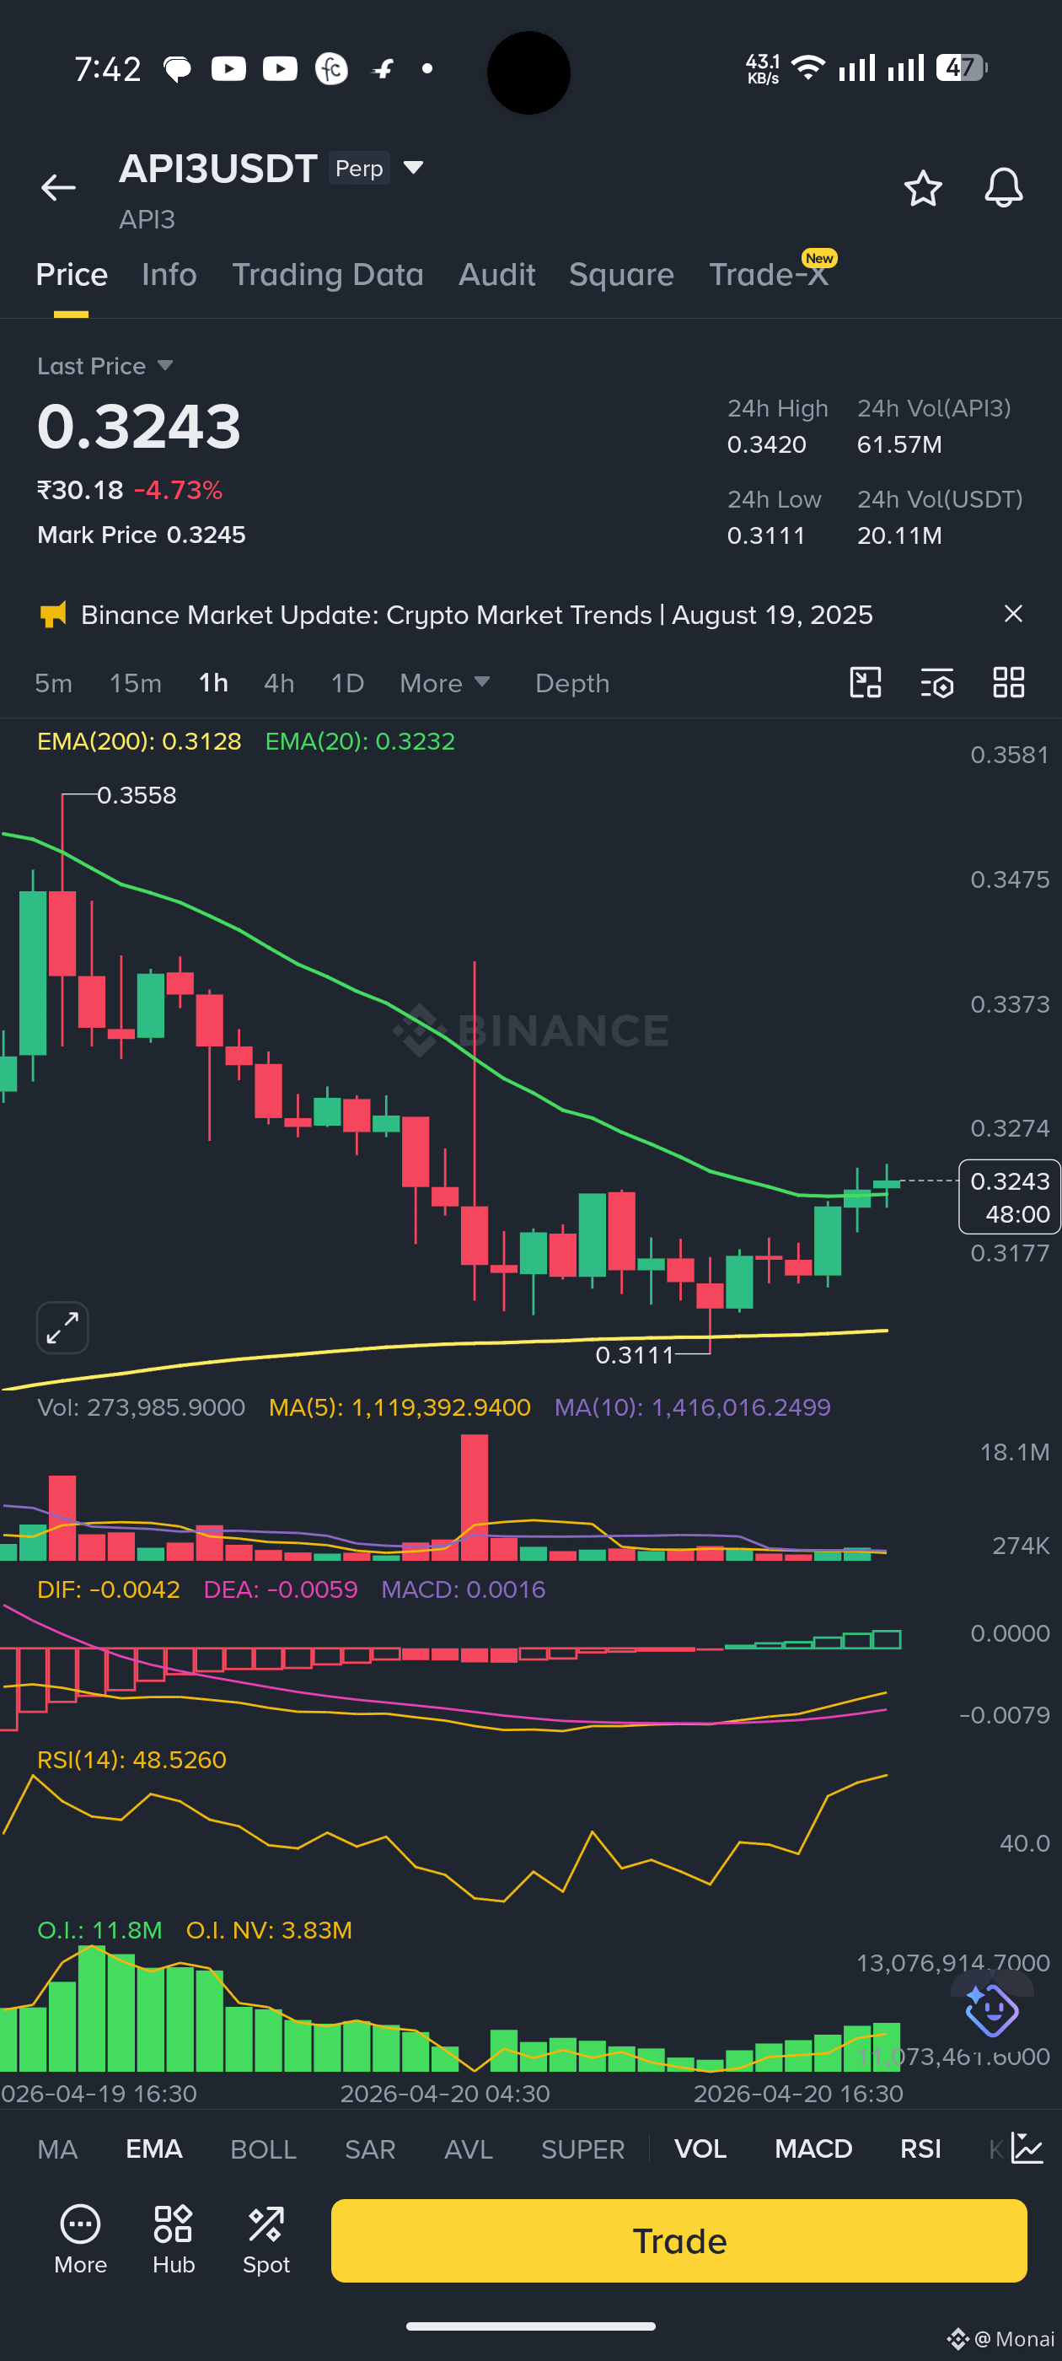This screenshot has width=1062, height=2361.
Task: Open indicator settings chart icon at bottom right
Action: (1027, 2149)
